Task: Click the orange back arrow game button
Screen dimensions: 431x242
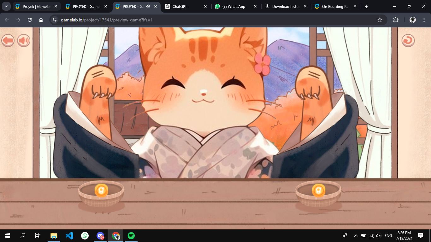Action: point(8,41)
